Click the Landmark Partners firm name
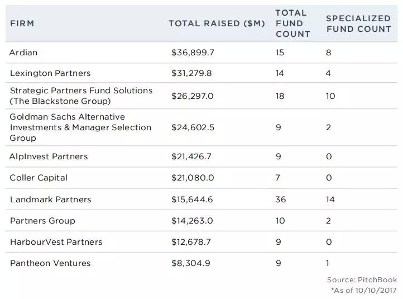The image size is (403, 299). click(x=50, y=200)
